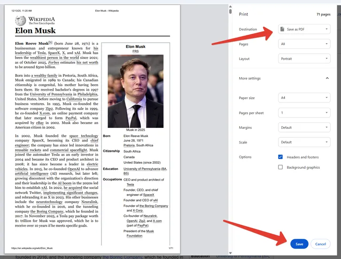Click the SpaceX link in the infobox
The height and width of the screenshot is (259, 341).
click(x=148, y=195)
